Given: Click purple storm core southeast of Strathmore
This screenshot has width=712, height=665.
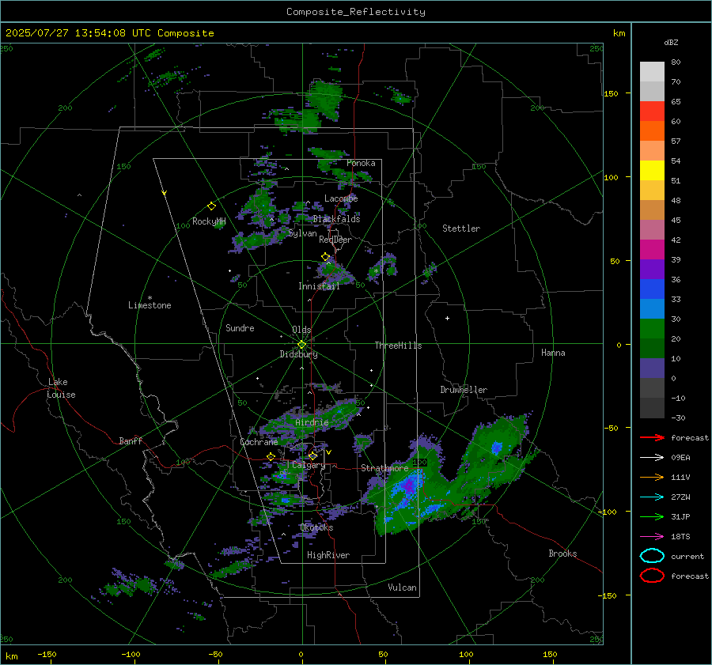Looking at the screenshot, I should click(410, 485).
